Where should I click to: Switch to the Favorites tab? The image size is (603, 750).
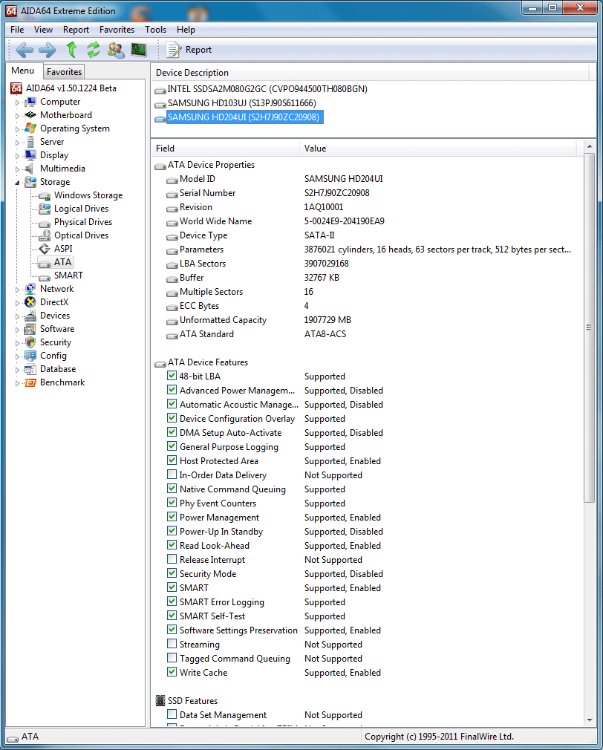[64, 72]
